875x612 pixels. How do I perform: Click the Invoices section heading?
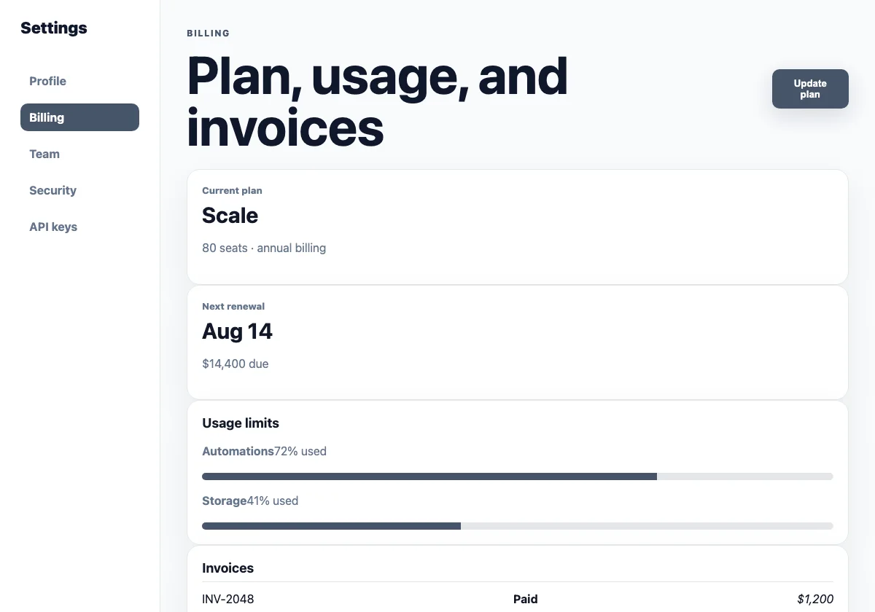click(227, 568)
